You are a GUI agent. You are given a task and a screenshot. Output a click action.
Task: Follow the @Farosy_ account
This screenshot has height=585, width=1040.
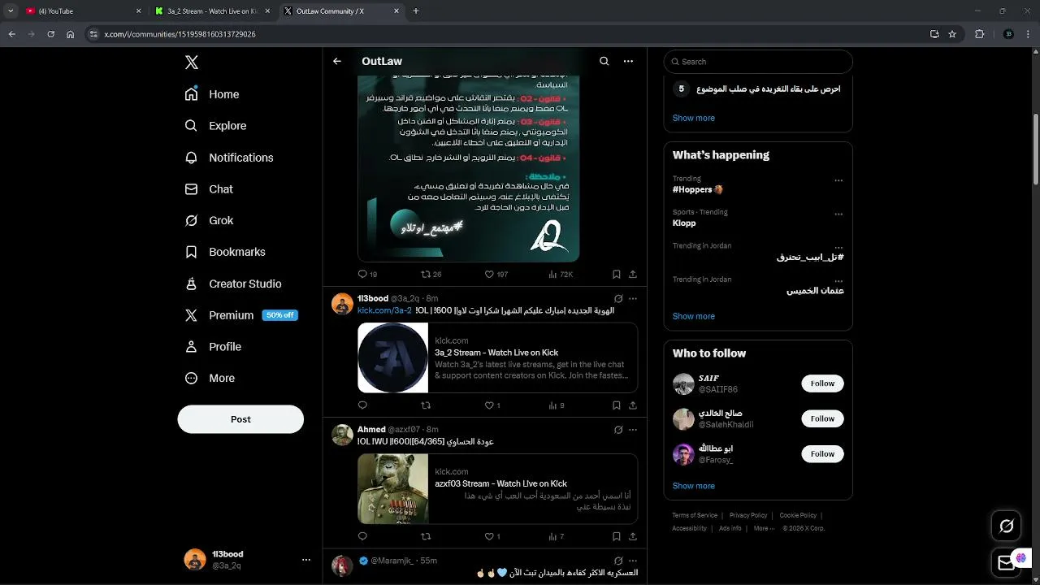pyautogui.click(x=822, y=454)
